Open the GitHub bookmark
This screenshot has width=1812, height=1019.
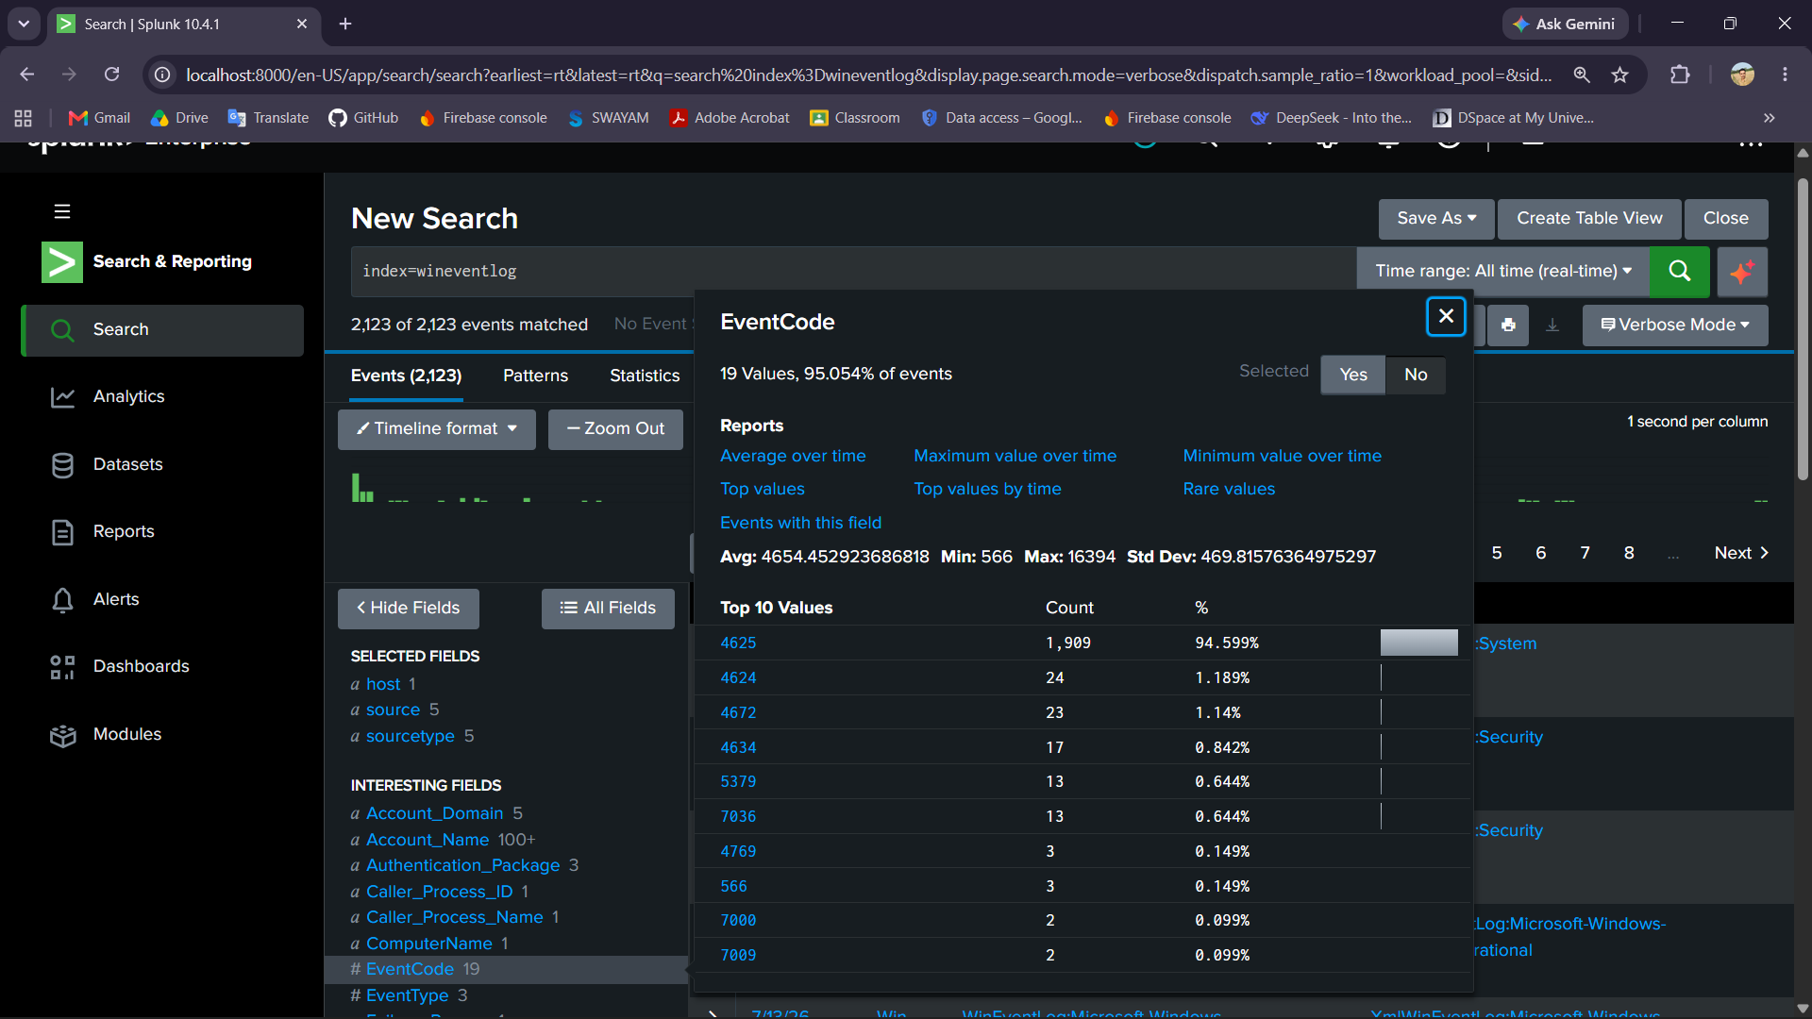(x=363, y=118)
